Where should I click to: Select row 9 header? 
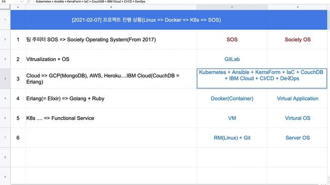point(5,176)
